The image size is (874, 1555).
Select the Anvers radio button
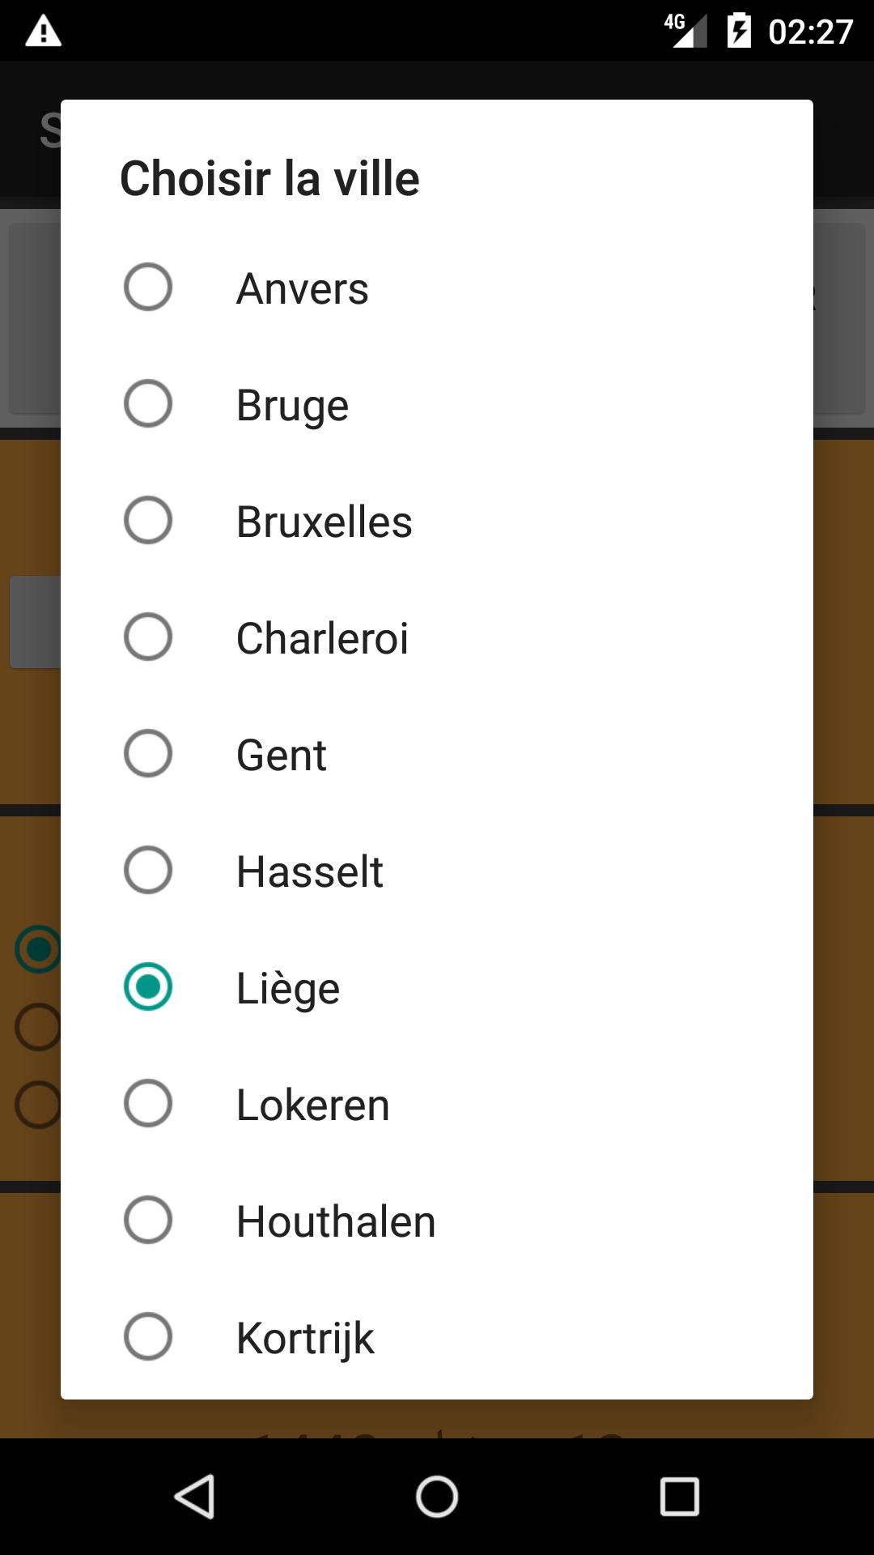click(148, 287)
